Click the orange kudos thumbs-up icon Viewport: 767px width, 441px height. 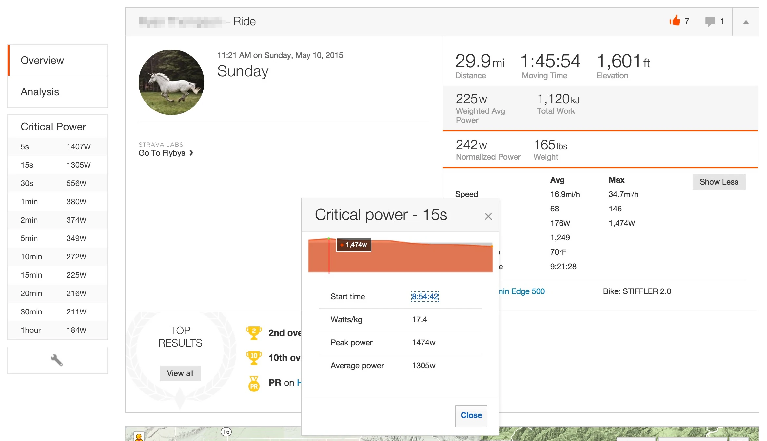tap(675, 21)
